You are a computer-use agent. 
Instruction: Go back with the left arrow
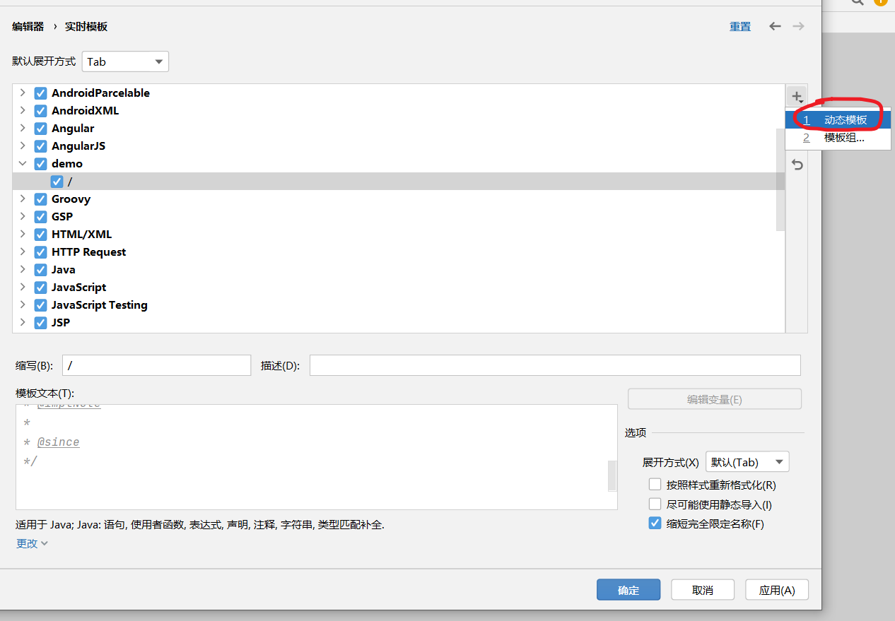[776, 26]
